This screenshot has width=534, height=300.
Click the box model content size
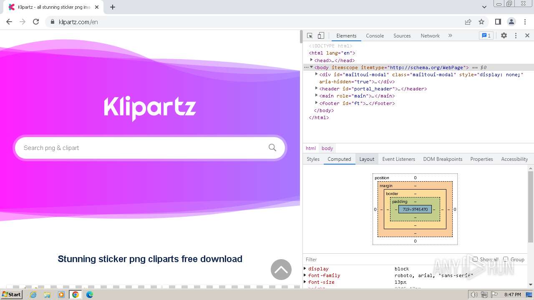point(415,209)
